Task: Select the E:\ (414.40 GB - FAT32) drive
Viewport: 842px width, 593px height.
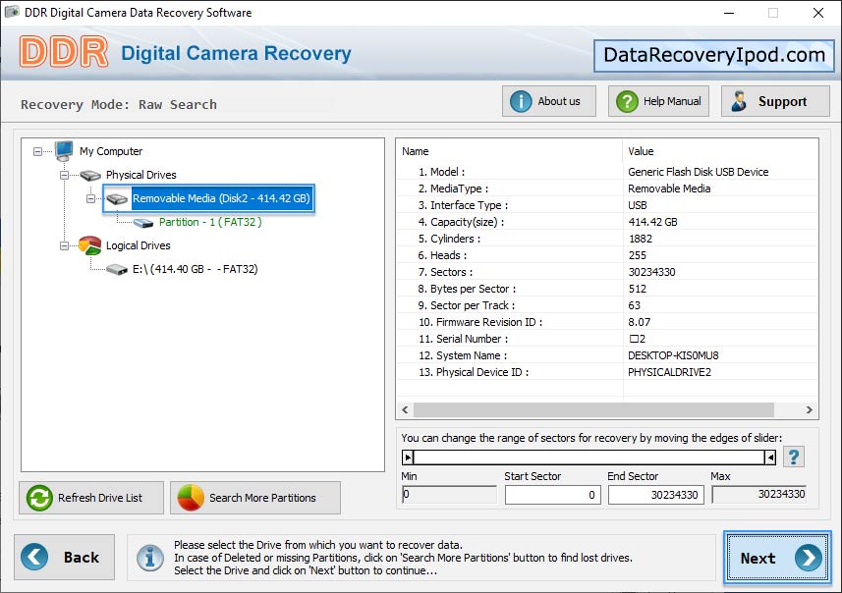Action: point(195,269)
